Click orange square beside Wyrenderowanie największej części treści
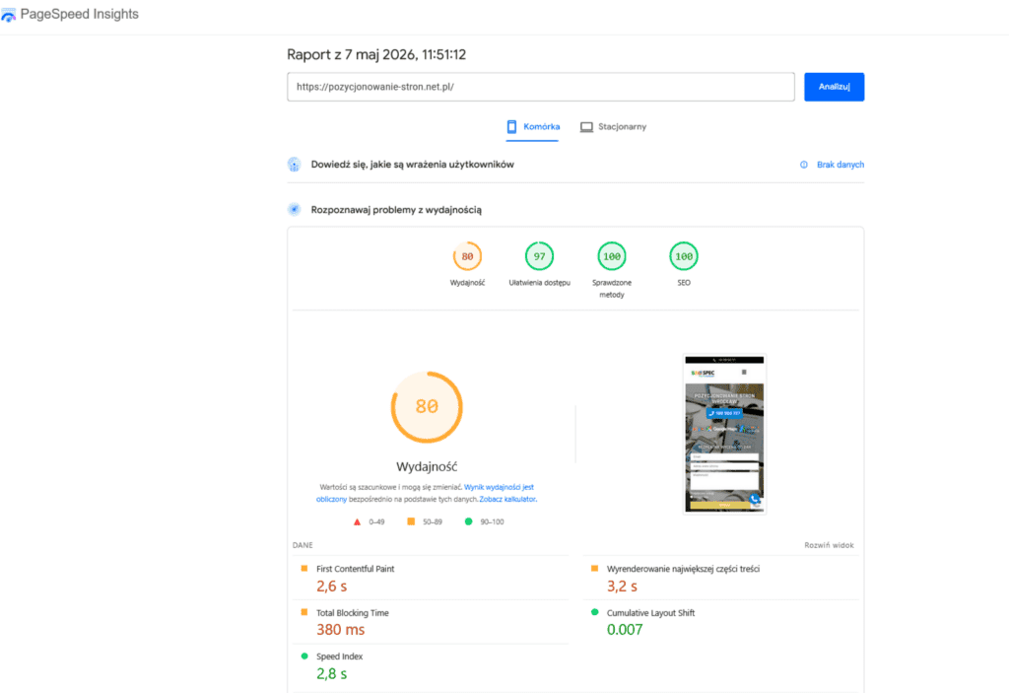 [x=594, y=569]
